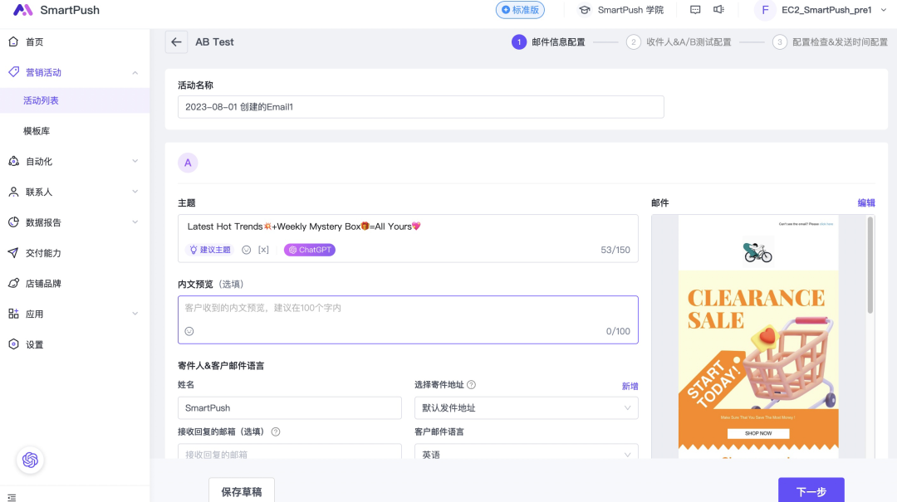Screen dimensions: 897x502
Task: Open the feedback chat icon in top bar
Action: [x=695, y=10]
